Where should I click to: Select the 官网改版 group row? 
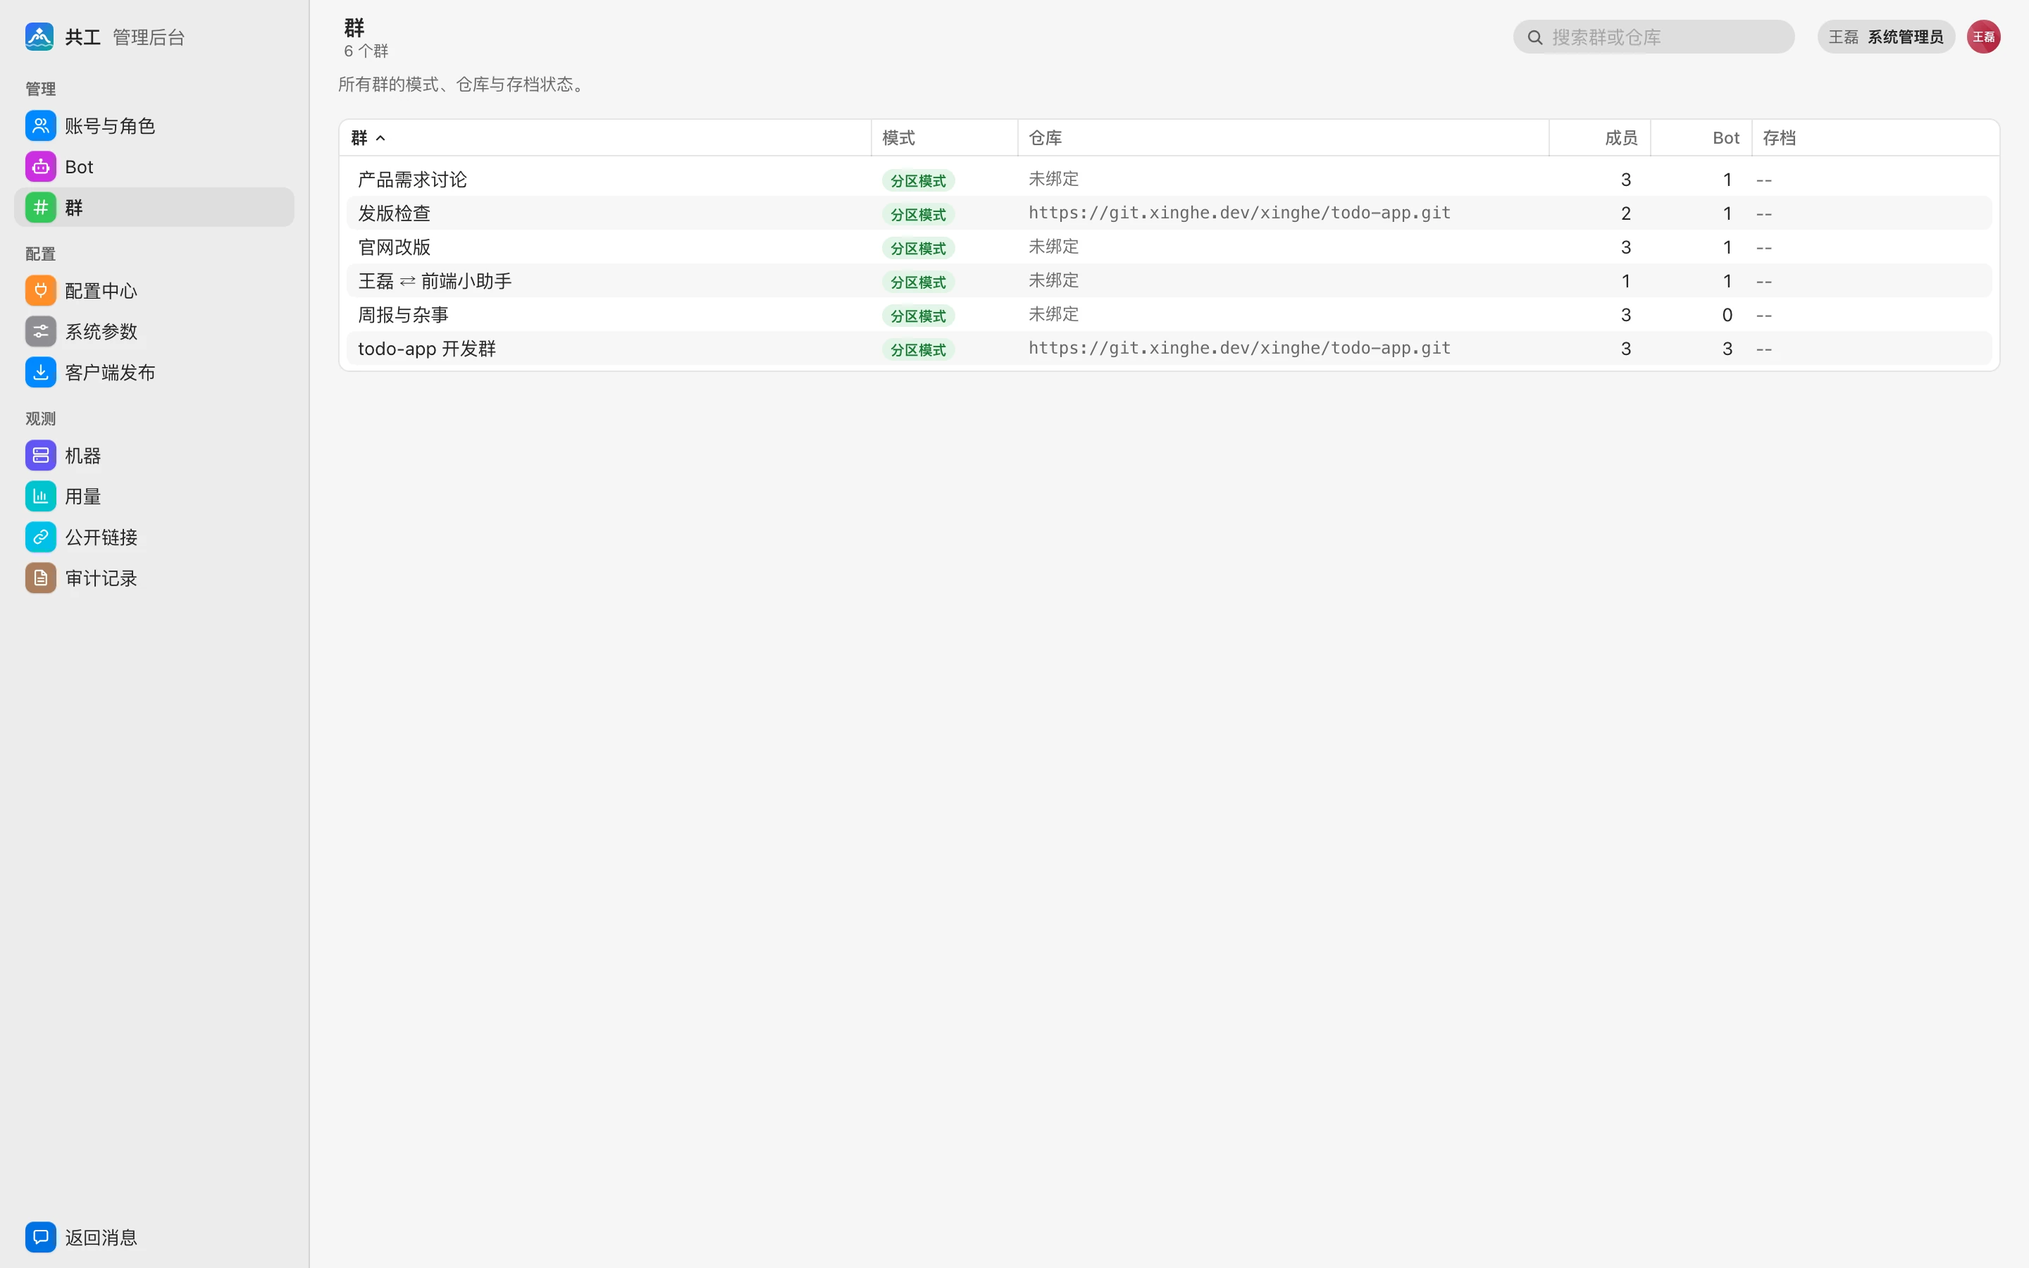pos(1169,247)
